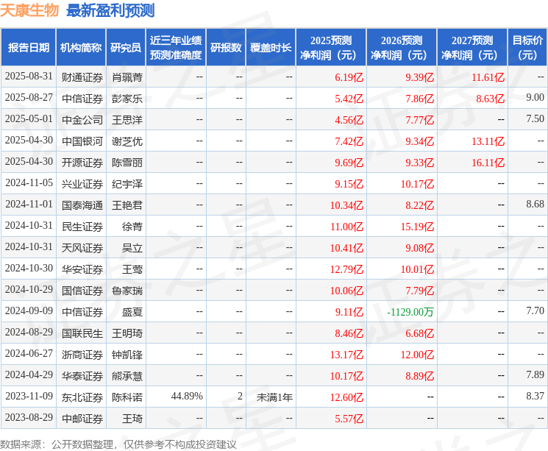The width and height of the screenshot is (548, 451).
Task: Click the 8.63亿 forecast value
Action: [491, 99]
